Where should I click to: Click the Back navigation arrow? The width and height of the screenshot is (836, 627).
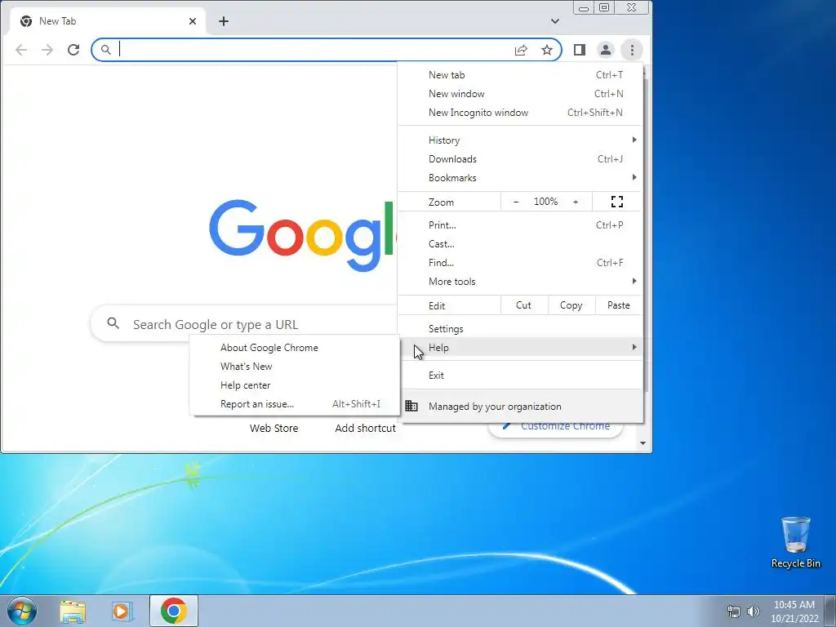(21, 50)
